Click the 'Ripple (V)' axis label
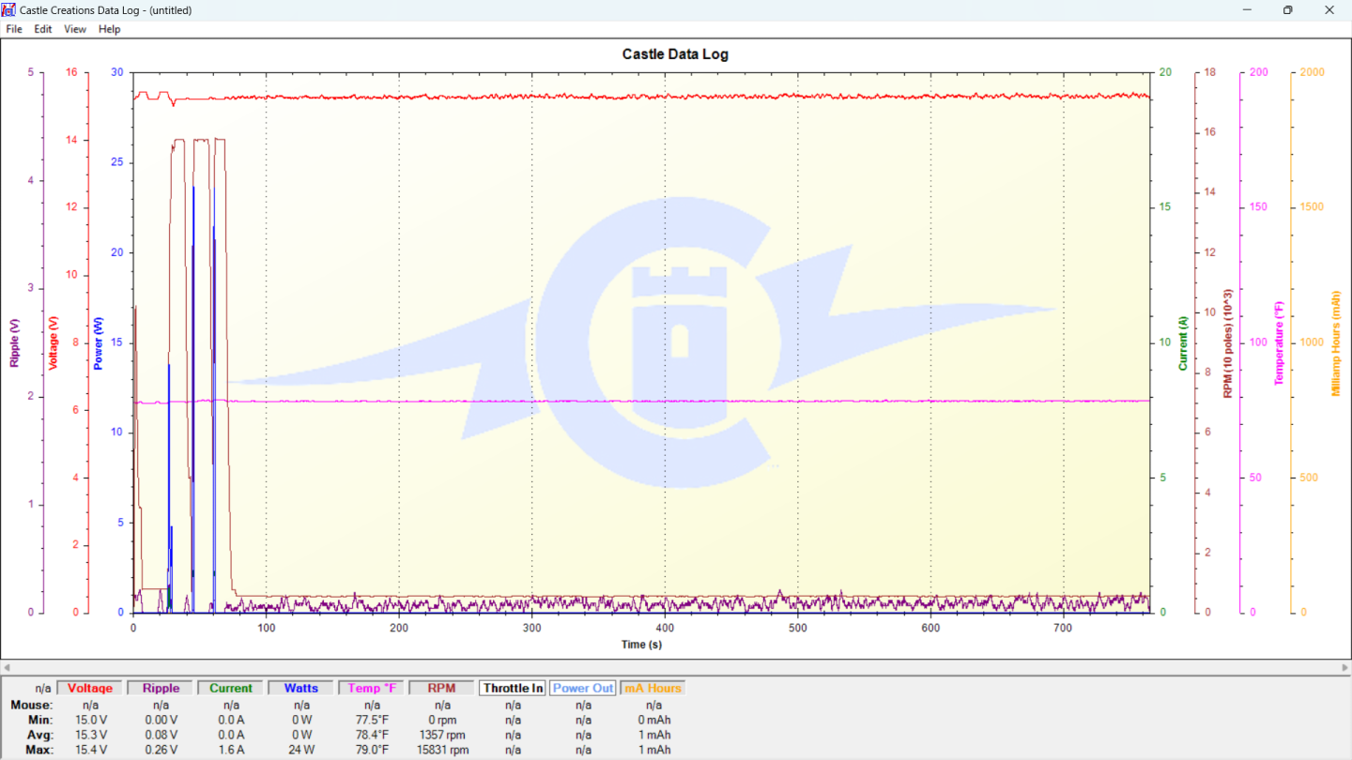This screenshot has width=1352, height=760. pyautogui.click(x=14, y=342)
